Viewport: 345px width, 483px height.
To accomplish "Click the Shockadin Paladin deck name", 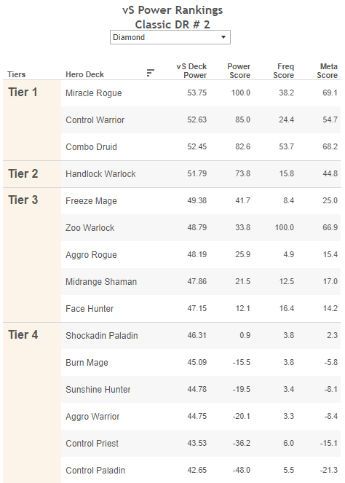I will click(102, 336).
